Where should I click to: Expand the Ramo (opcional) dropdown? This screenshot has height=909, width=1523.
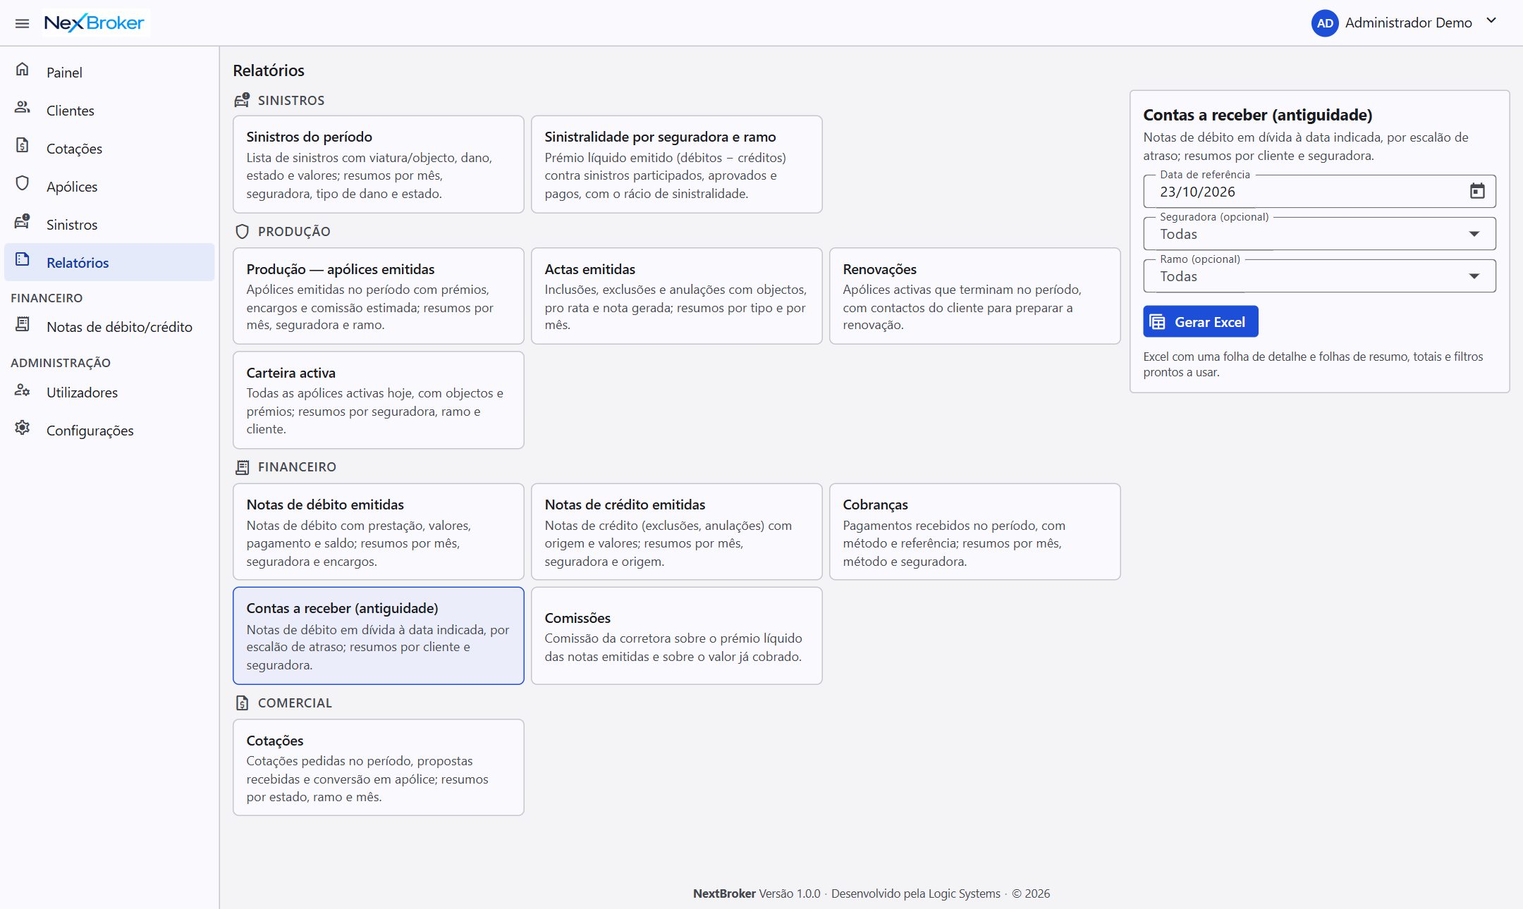coord(1319,276)
